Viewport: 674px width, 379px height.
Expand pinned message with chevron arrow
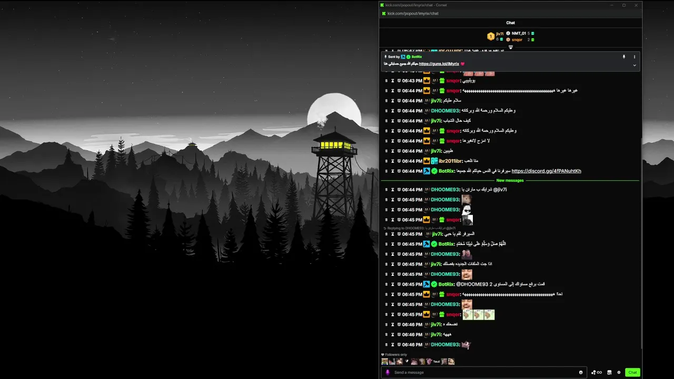point(635,65)
